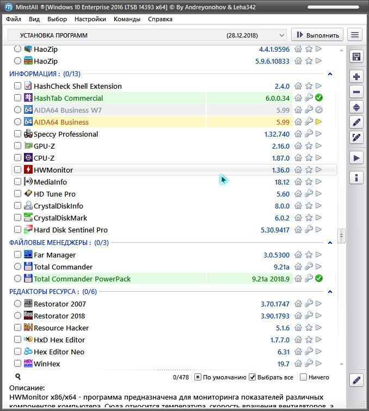Enable the Ничего checkbox

pyautogui.click(x=303, y=377)
